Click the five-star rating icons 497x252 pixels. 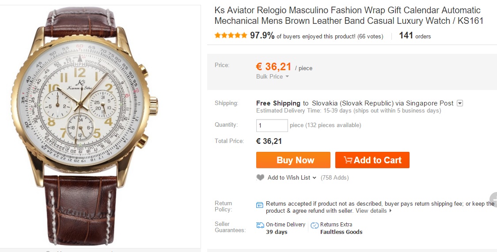[231, 36]
